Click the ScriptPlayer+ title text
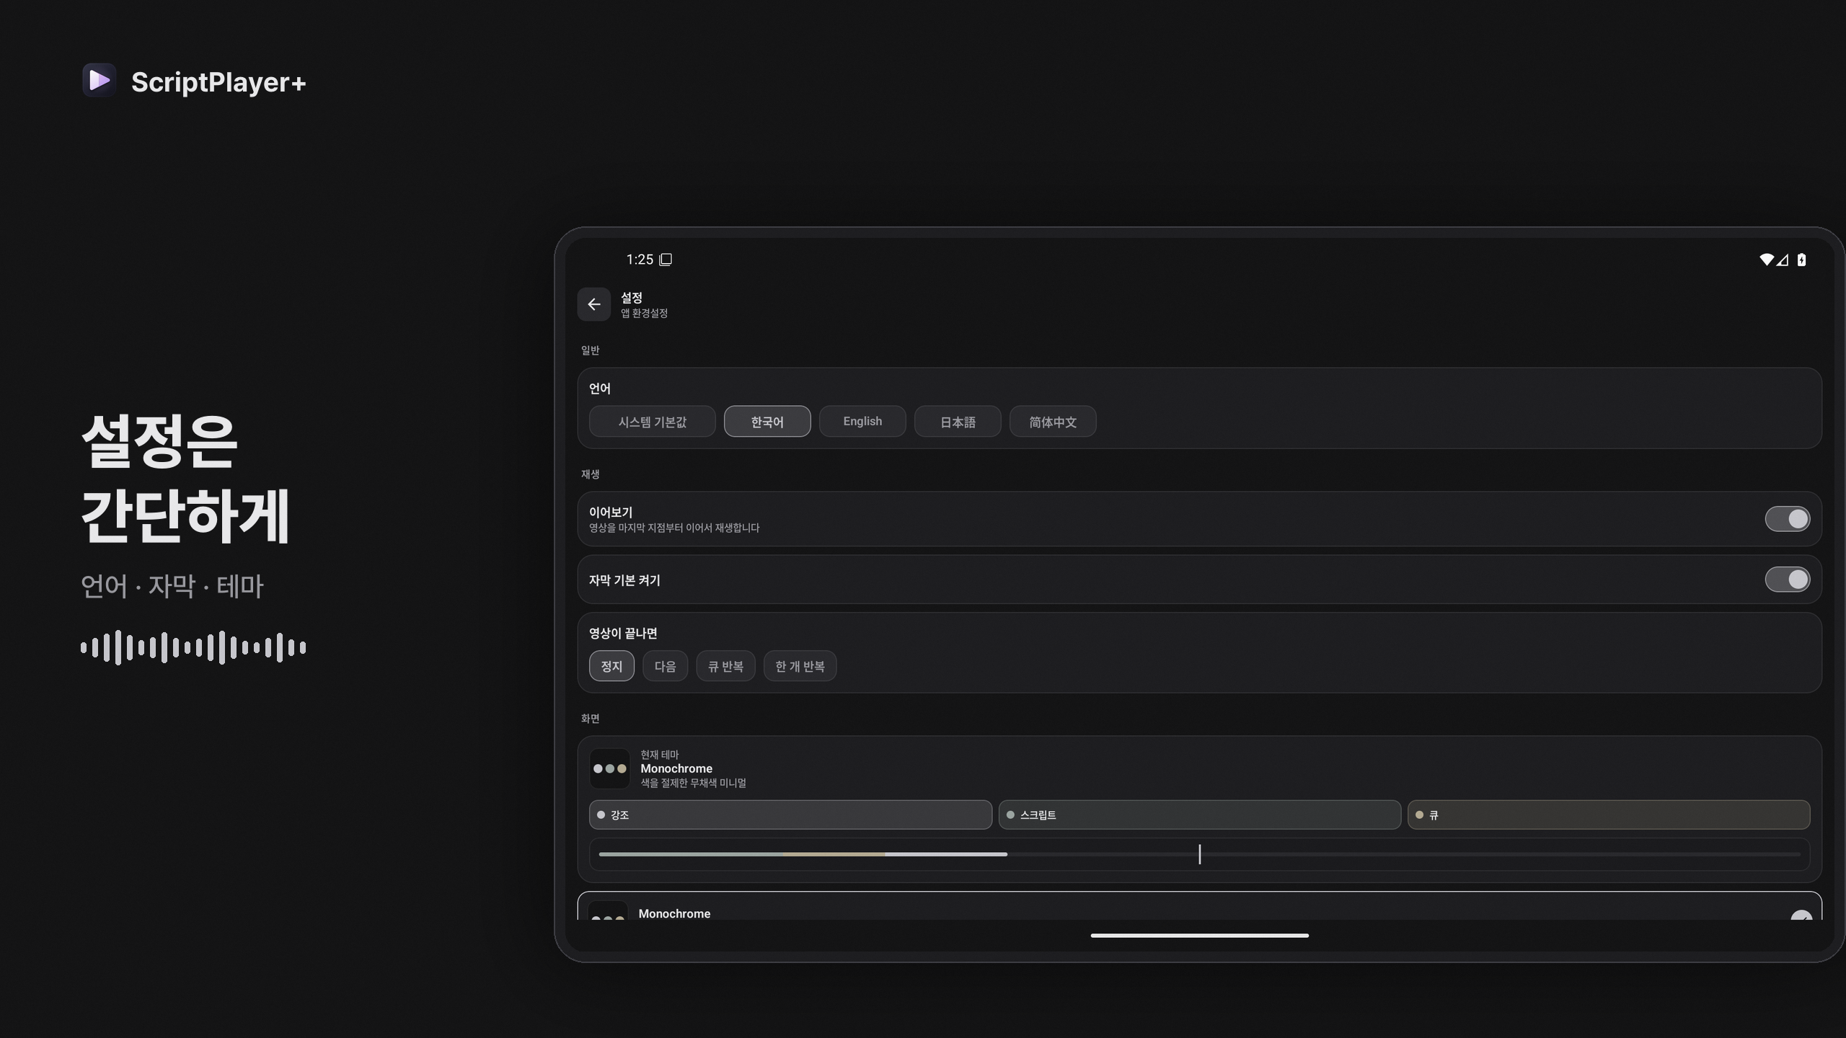Screen dimensions: 1846x1038 tap(218, 82)
